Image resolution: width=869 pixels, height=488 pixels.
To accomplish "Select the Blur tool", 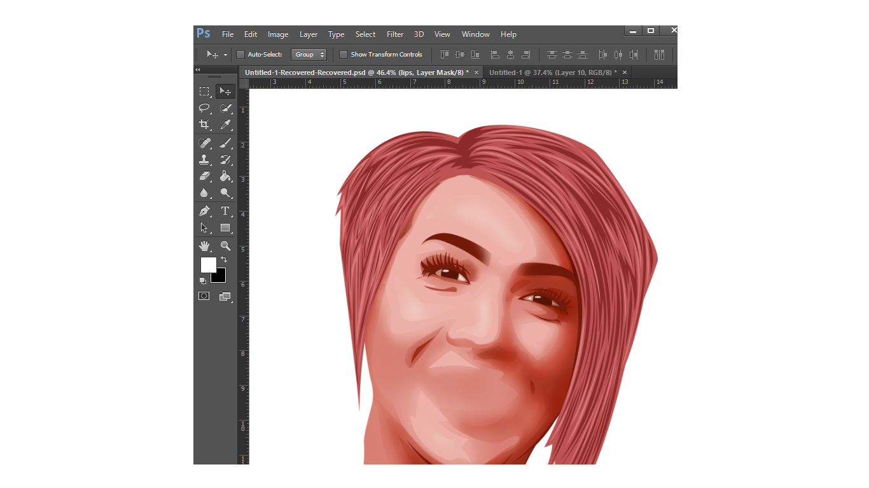I will coord(204,193).
